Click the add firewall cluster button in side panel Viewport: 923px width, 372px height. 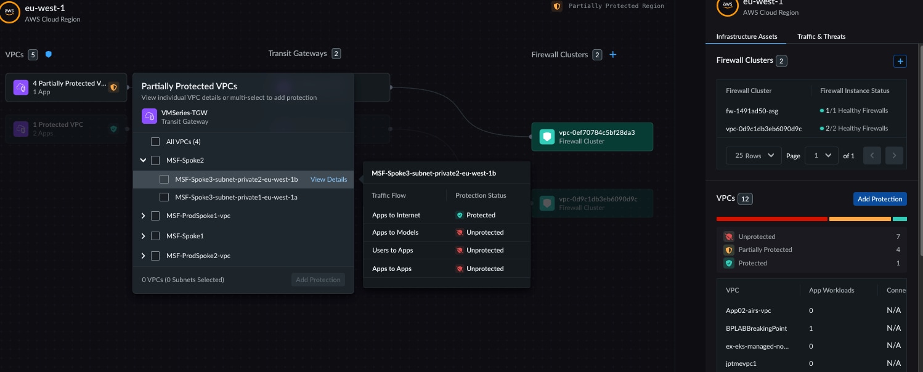900,61
